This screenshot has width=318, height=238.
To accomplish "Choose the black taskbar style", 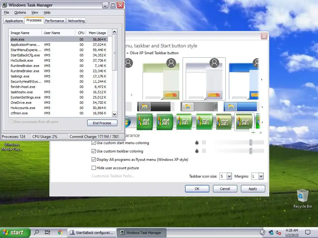I will pyautogui.click(x=156, y=107).
